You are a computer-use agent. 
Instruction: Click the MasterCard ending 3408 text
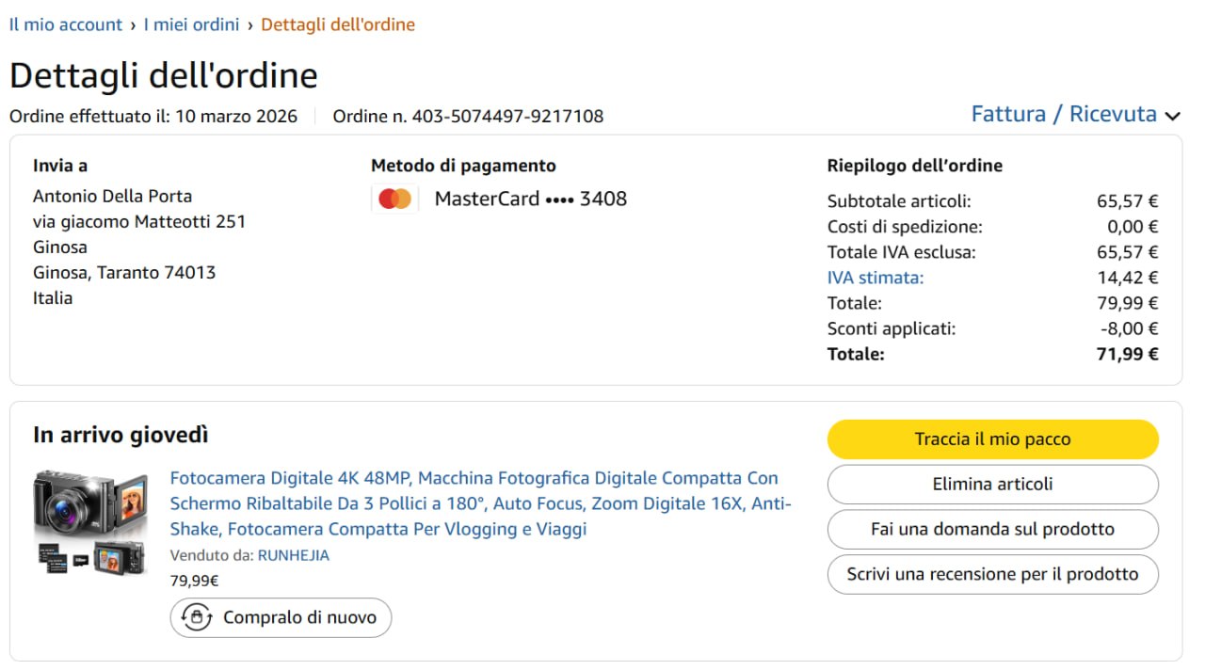click(530, 199)
